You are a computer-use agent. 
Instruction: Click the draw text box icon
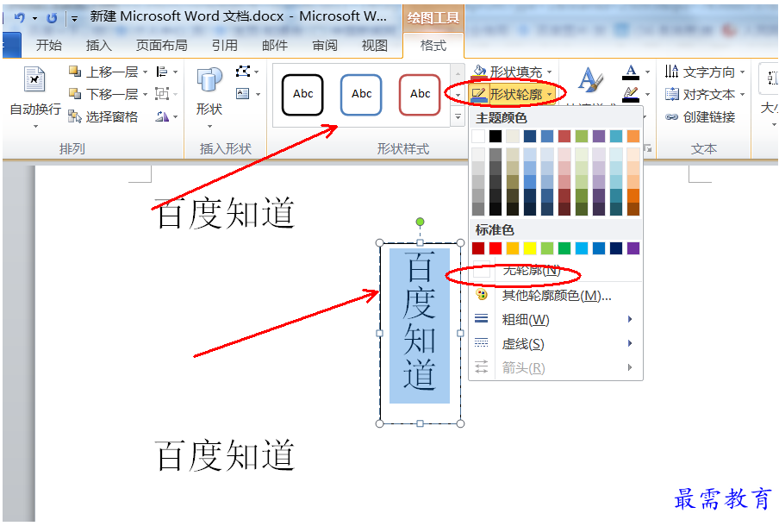pyautogui.click(x=243, y=93)
